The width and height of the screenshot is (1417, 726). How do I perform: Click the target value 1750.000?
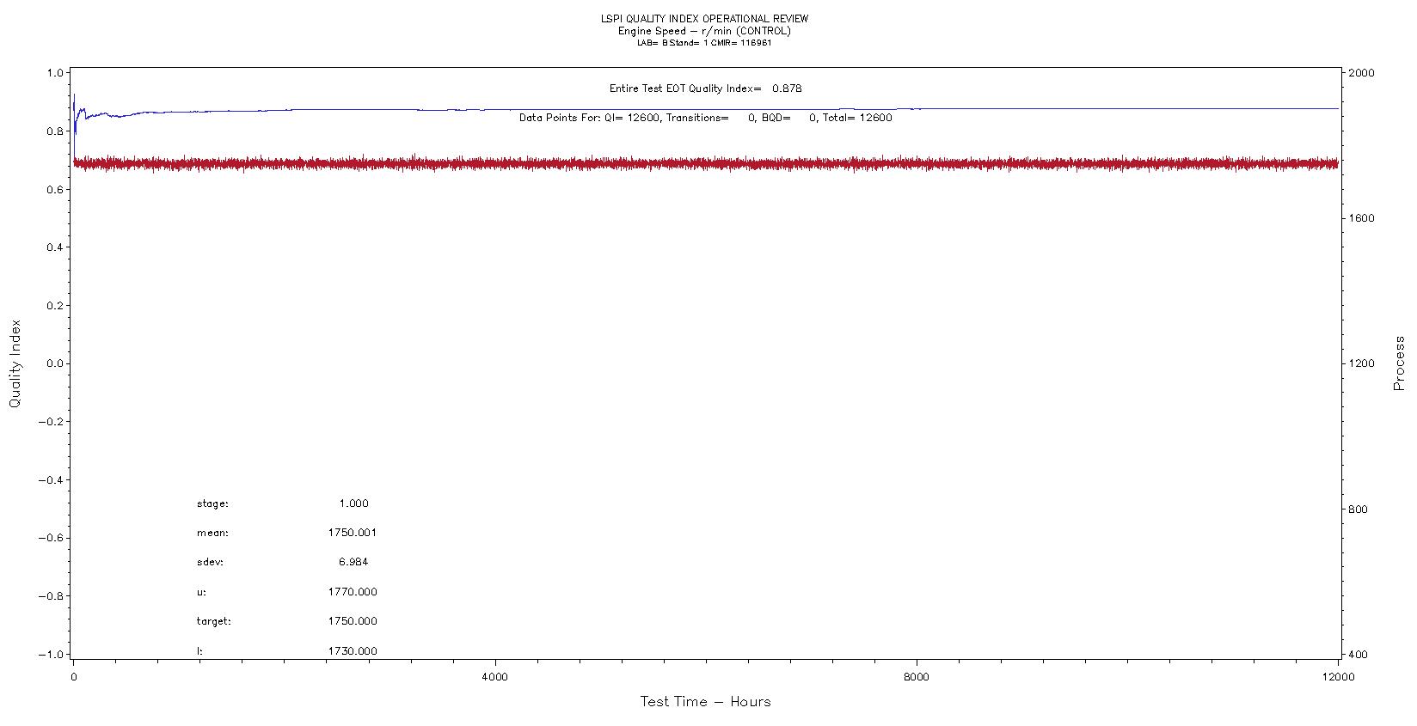[353, 621]
